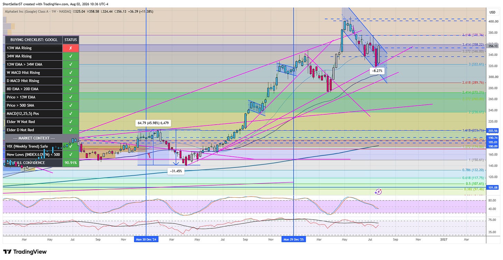Click the BUYING CHECKLIST: GOOGL table header
Viewport: 503px width, 260px height.
tap(34, 40)
